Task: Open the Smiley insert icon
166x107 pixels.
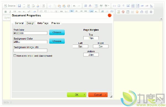Action: (x=137, y=12)
